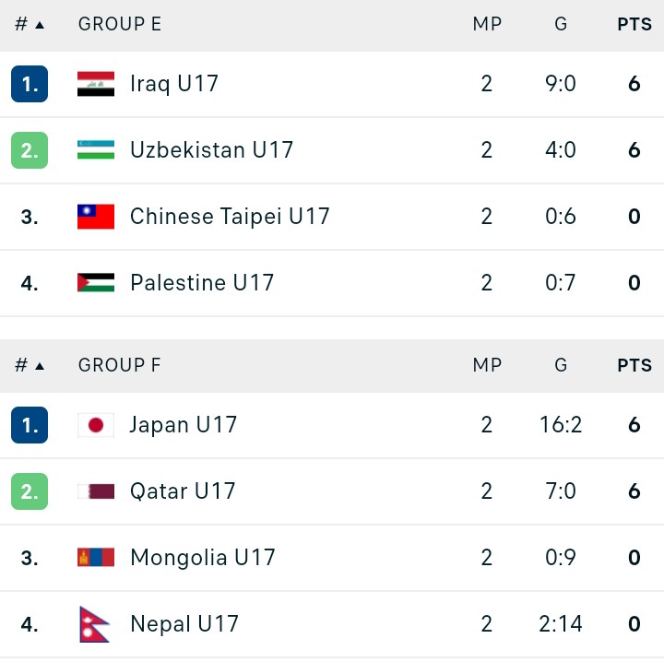Click the Palestine U17 flag icon
664x662 pixels.
point(96,282)
